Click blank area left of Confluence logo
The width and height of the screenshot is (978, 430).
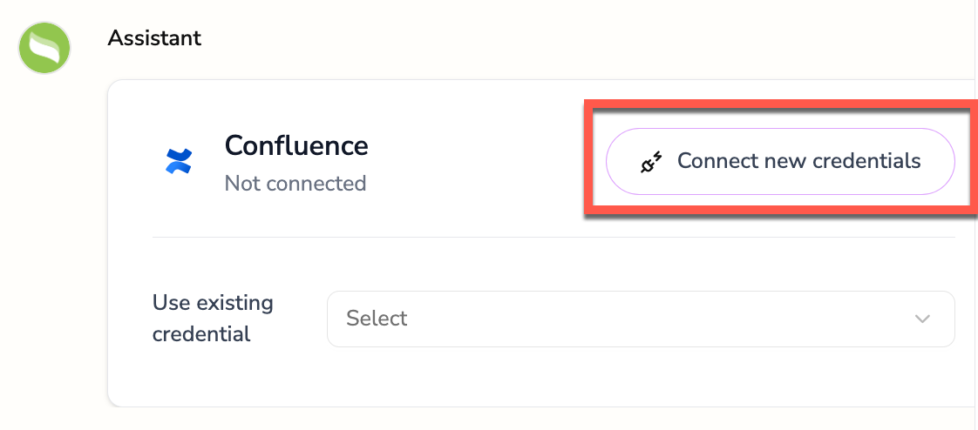[x=132, y=161]
